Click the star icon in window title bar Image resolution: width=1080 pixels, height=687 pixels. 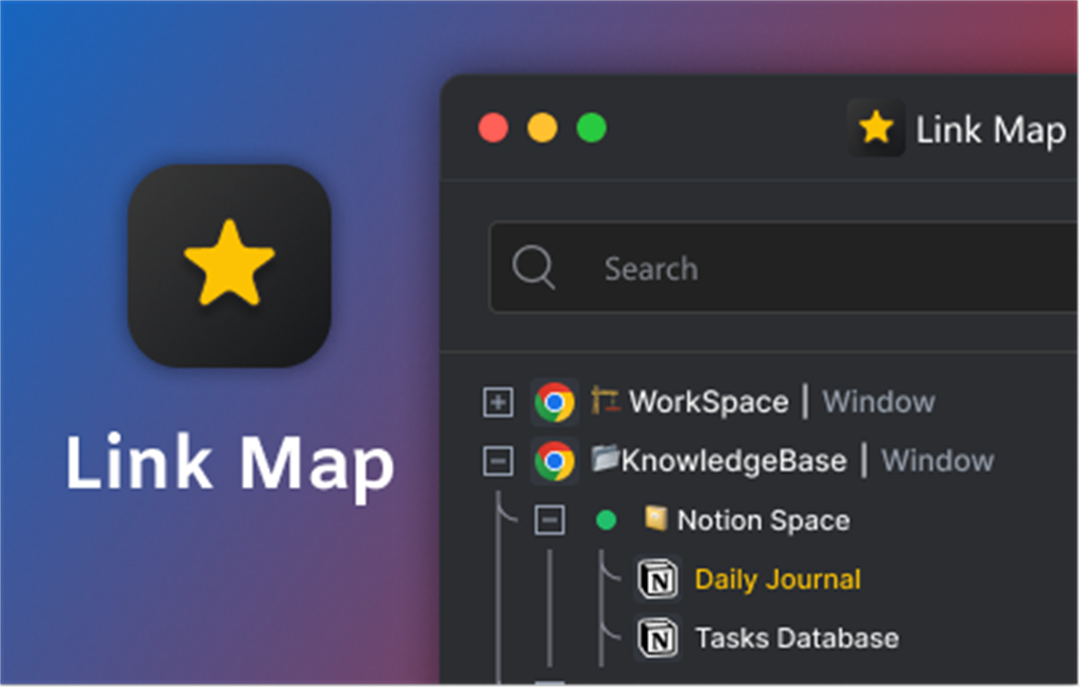(877, 129)
